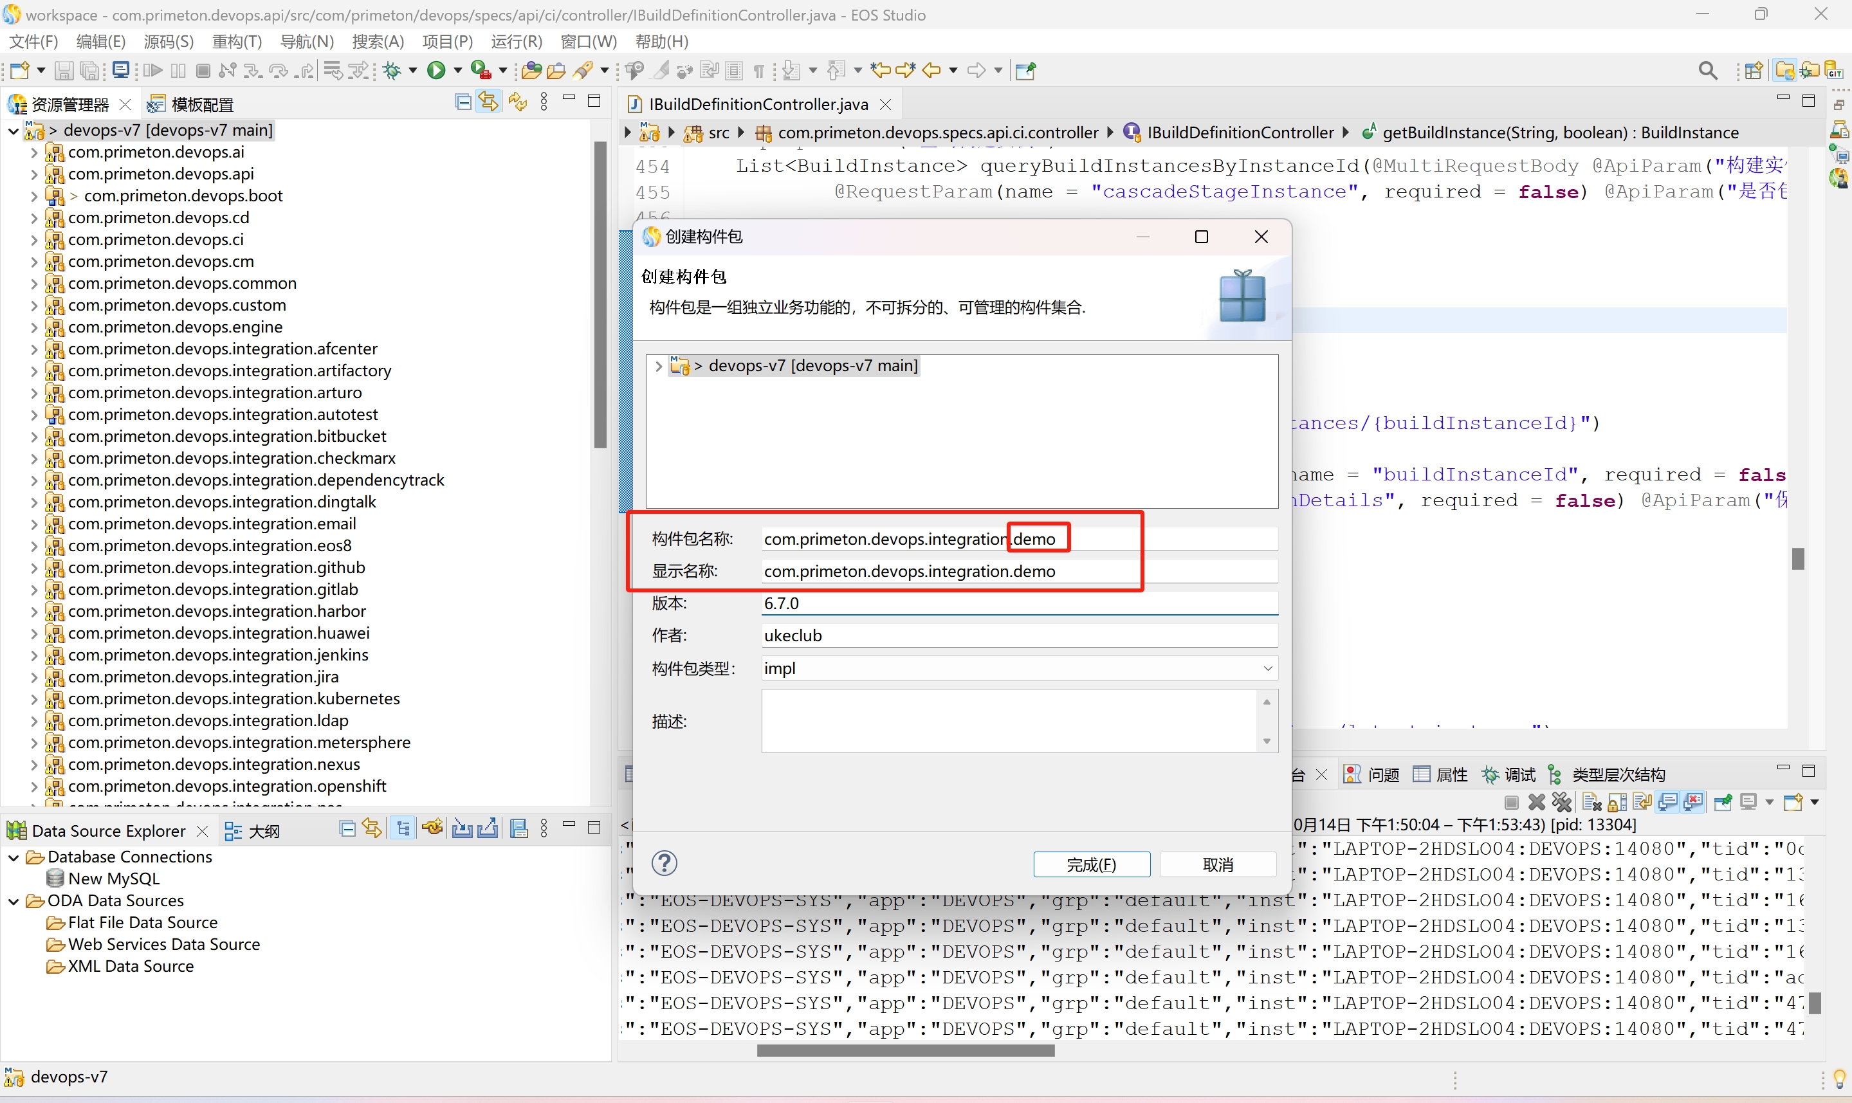Click the 取消 button
This screenshot has width=1852, height=1103.
(1217, 864)
